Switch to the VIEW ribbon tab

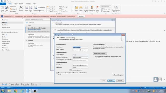(x=35, y=4)
